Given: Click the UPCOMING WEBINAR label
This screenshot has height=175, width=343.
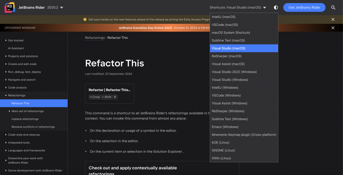Looking at the screenshot, I should [x=20, y=28].
